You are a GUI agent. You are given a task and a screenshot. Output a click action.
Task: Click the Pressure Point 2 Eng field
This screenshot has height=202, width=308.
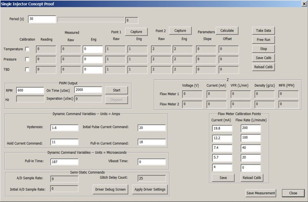183,60
